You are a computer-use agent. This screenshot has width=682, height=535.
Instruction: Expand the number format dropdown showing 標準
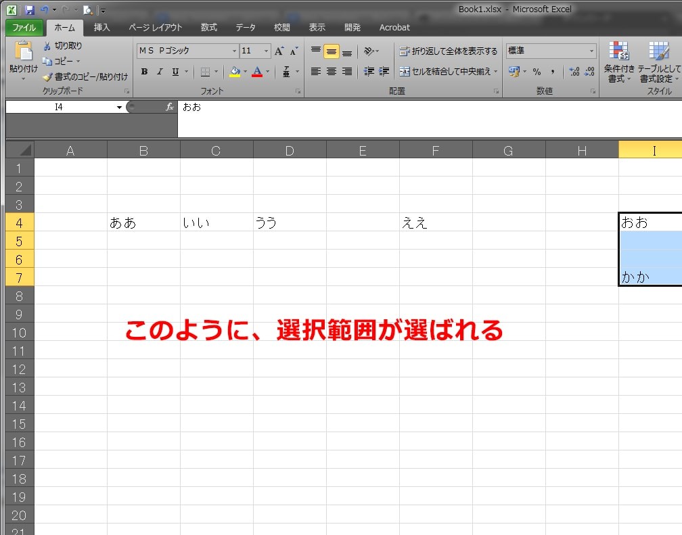(x=591, y=50)
